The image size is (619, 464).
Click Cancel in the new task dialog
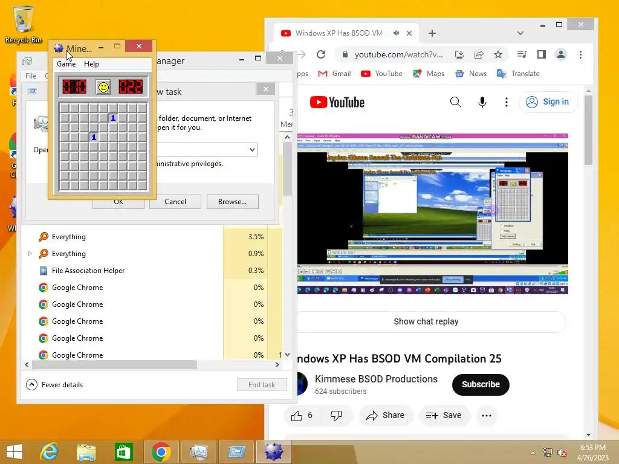point(175,202)
